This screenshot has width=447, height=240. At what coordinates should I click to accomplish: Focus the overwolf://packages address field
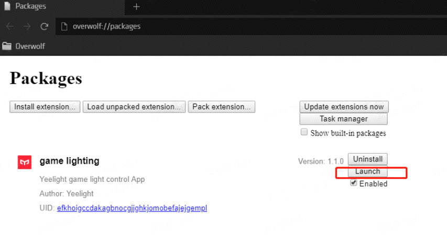point(210,26)
